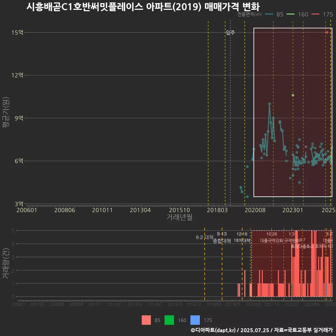Click the 160 text in bottom legend
Image resolution: width=336 pixels, height=336 pixels.
pos(182,320)
